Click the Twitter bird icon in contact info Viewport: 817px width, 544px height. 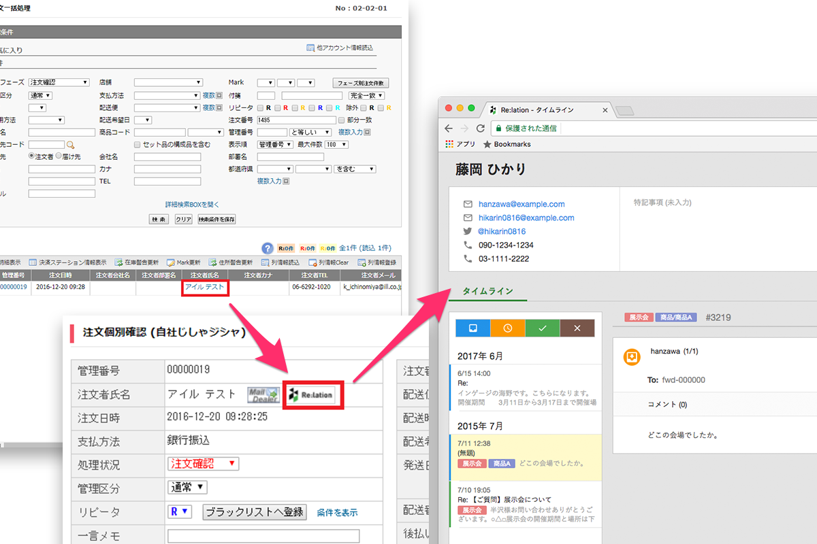coord(468,231)
